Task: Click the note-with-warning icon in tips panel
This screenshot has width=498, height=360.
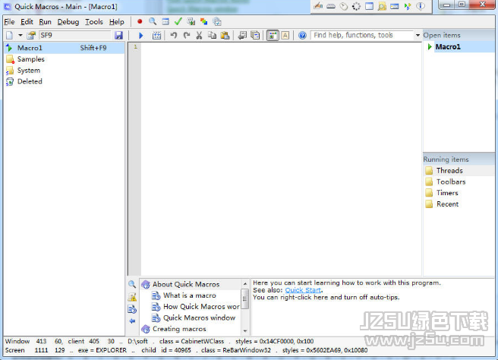Action: click(x=132, y=297)
